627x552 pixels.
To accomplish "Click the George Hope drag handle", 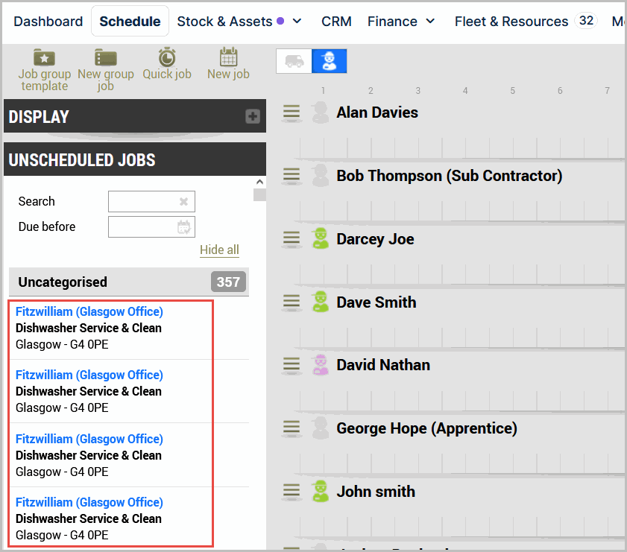I will pos(292,428).
